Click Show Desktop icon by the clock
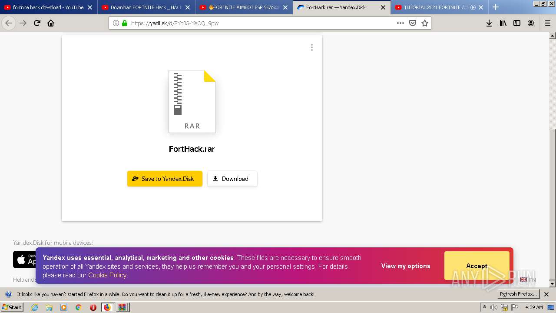The height and width of the screenshot is (313, 556). point(551,307)
